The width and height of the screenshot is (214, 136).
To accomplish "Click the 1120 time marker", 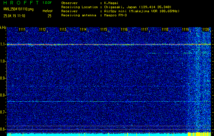I will click(x=206, y=29).
